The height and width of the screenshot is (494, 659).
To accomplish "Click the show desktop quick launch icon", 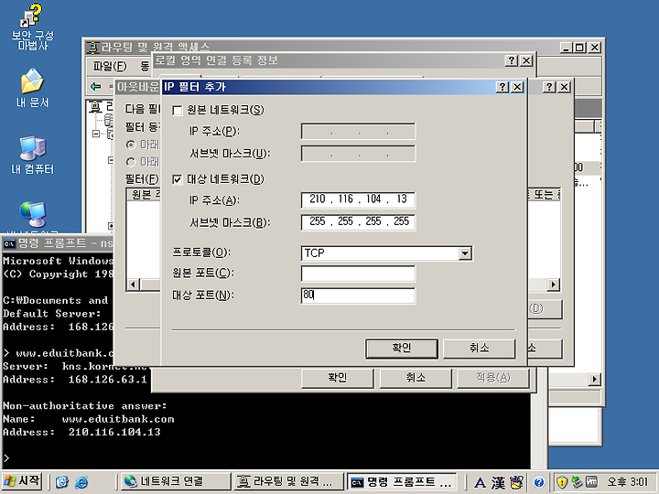I will 62,482.
